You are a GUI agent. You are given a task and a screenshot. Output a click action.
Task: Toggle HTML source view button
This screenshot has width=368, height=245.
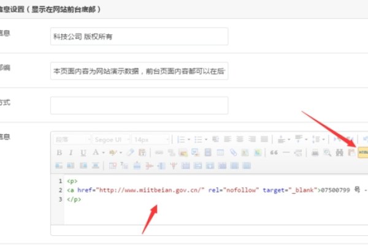click(363, 153)
